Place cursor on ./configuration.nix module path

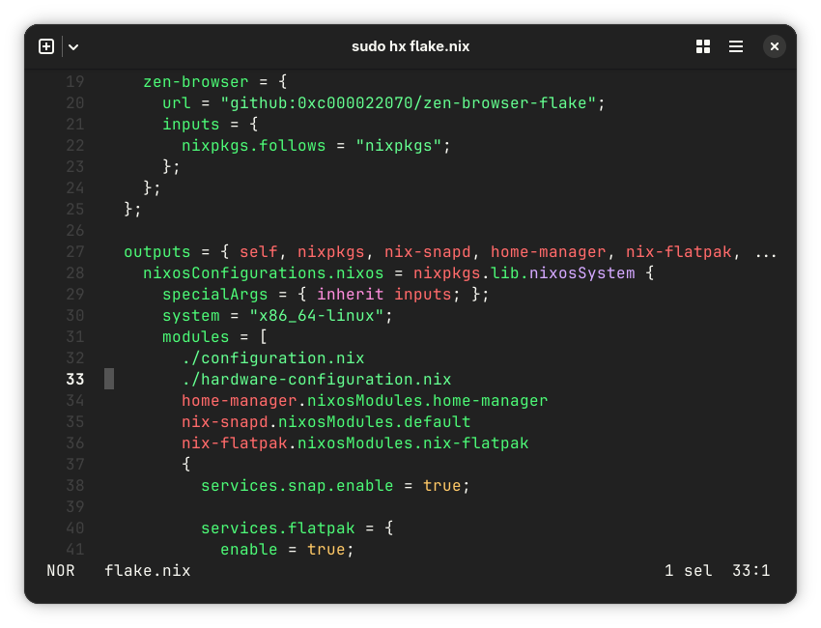[x=272, y=357]
